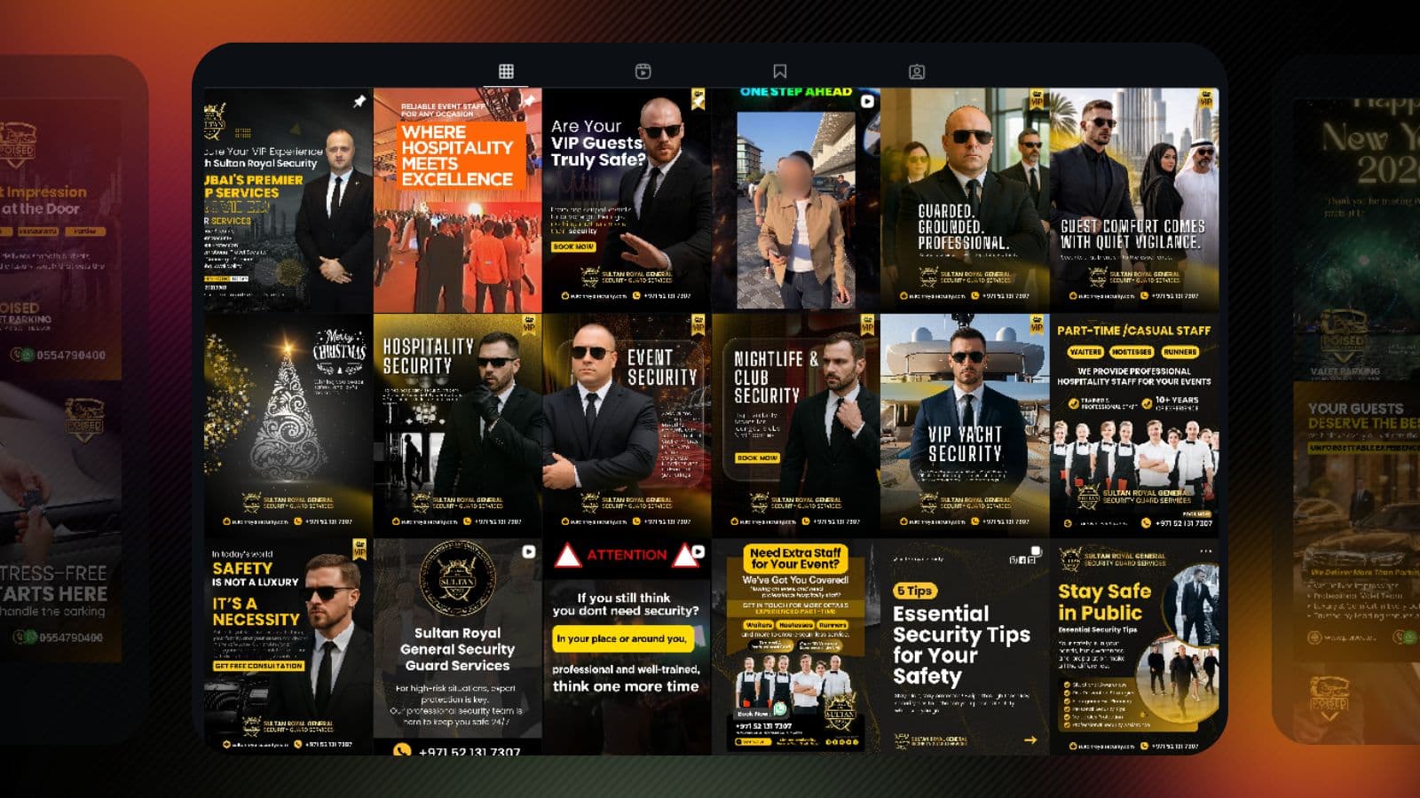Click Get Free Consultation on Safety post
Viewport: 1420px width, 798px height.
coord(258,666)
